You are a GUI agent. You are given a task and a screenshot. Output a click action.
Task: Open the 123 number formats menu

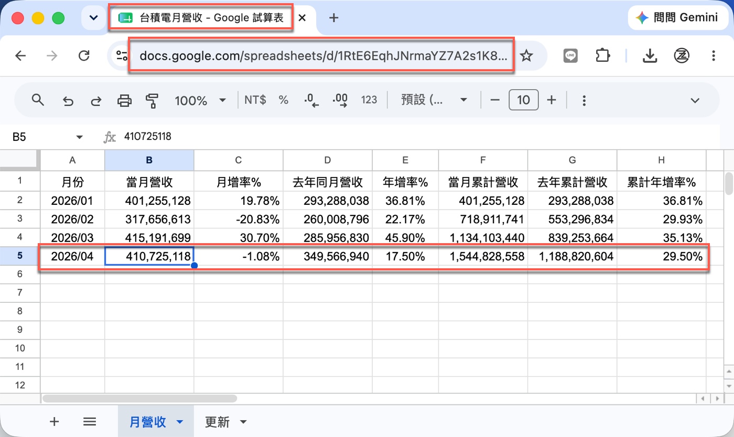click(x=369, y=100)
